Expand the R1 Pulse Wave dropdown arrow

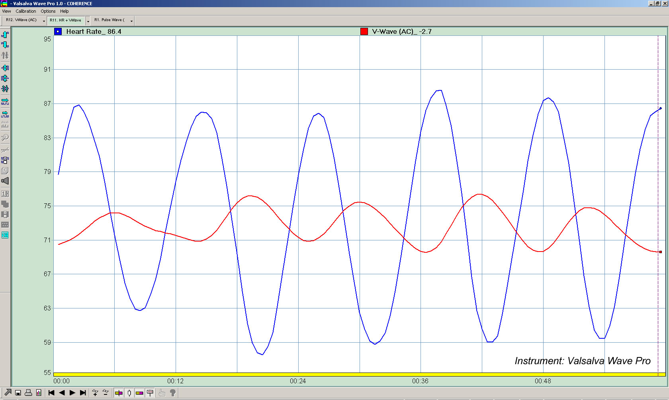131,21
